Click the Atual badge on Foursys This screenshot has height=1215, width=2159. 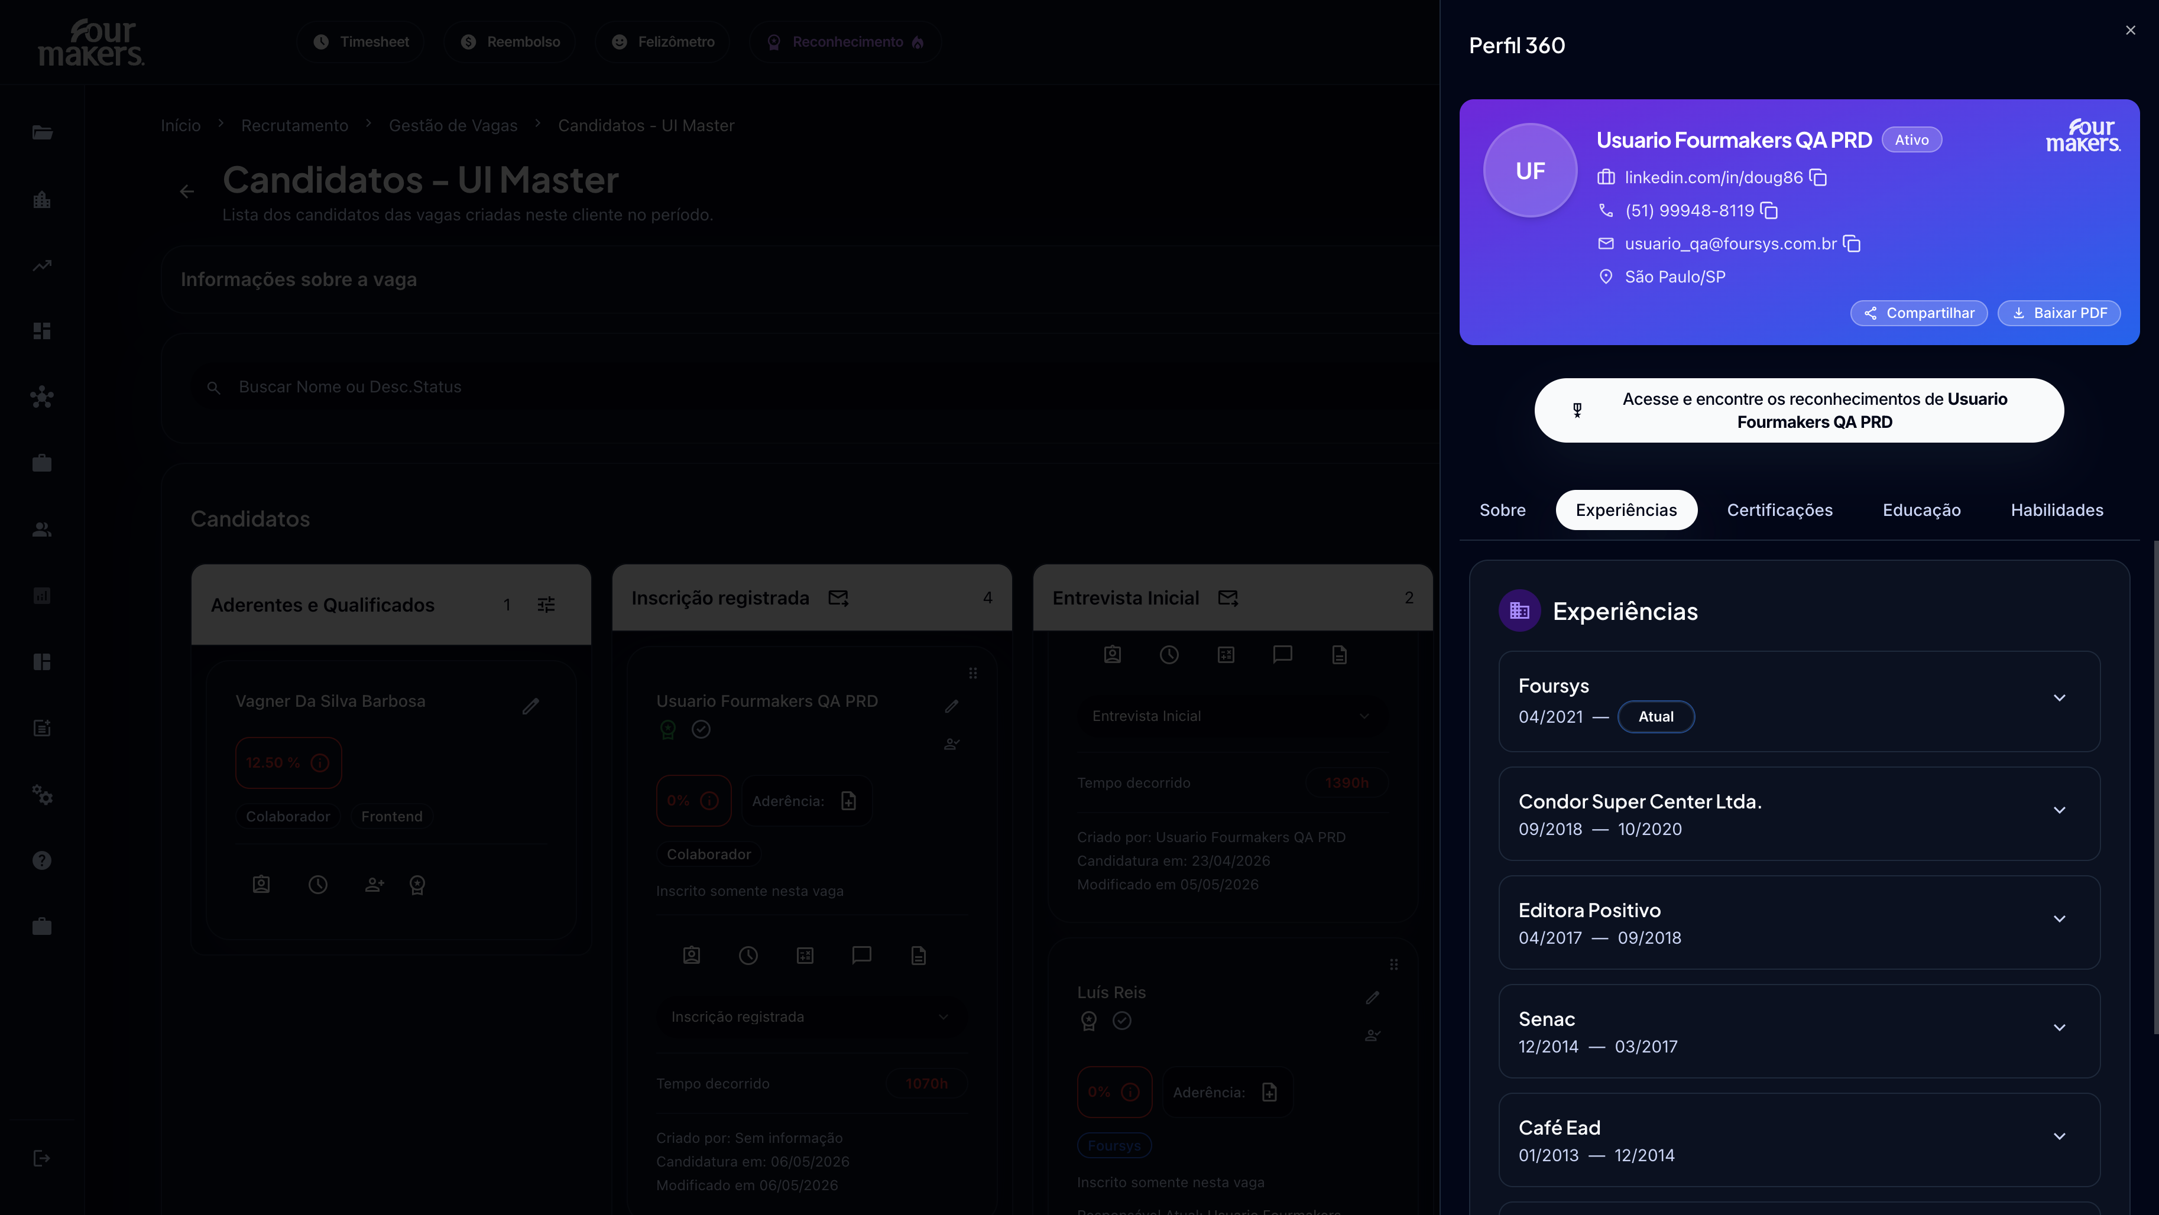(x=1655, y=717)
